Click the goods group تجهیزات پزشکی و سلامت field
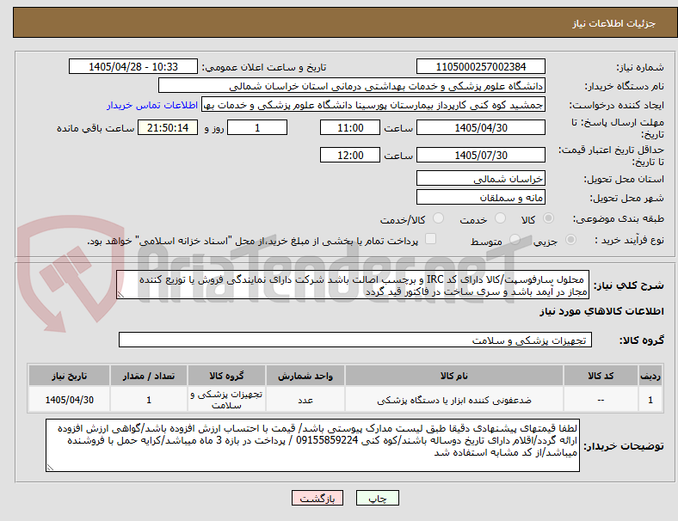The width and height of the screenshot is (678, 521). coord(355,340)
